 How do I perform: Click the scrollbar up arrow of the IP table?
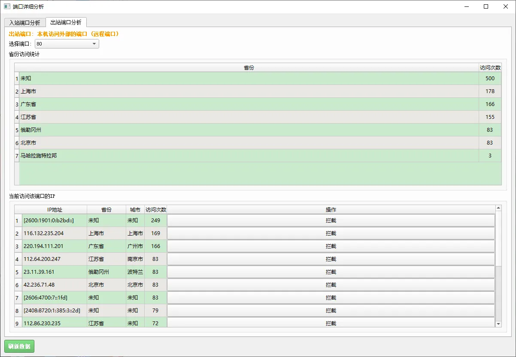click(498, 207)
